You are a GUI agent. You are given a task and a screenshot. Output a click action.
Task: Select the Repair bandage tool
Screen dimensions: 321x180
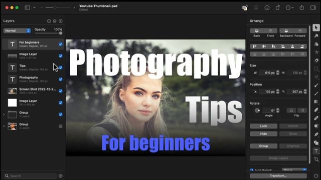(x=316, y=118)
